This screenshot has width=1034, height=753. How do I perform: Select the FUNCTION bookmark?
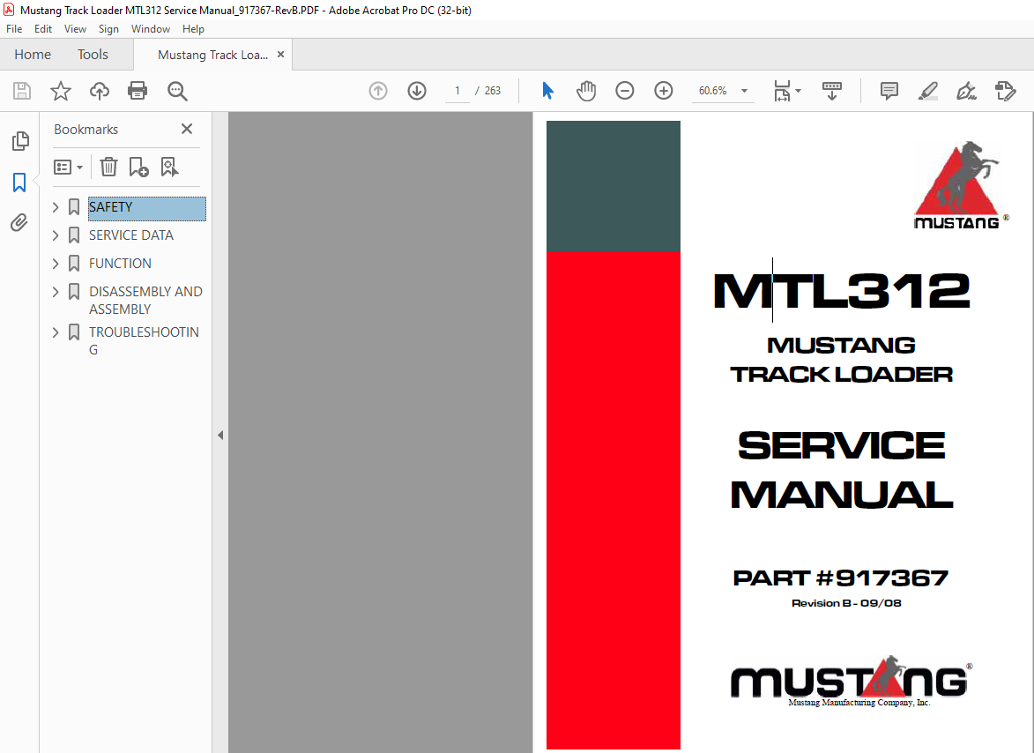point(120,264)
